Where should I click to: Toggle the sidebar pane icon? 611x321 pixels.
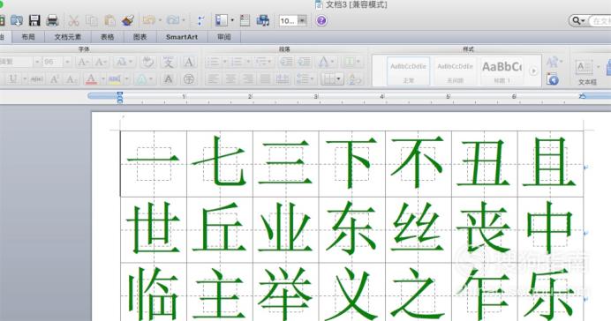click(x=222, y=20)
